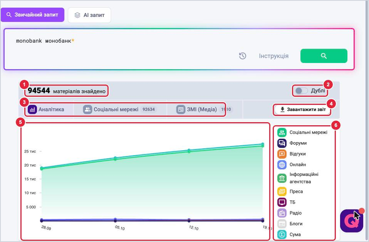Toggle Преса legend icon
369x242 pixels.
coord(282,192)
